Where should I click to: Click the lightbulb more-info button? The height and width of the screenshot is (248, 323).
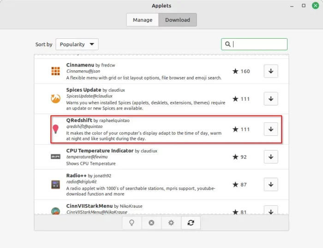click(132, 223)
